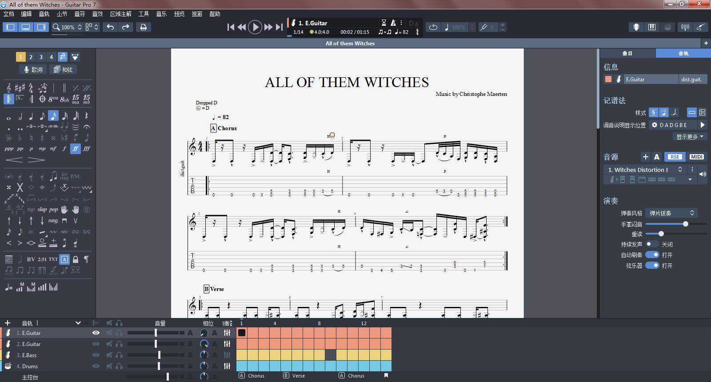The image size is (711, 382).
Task: Toggle 自动刷奏 switch off
Action: (652, 255)
